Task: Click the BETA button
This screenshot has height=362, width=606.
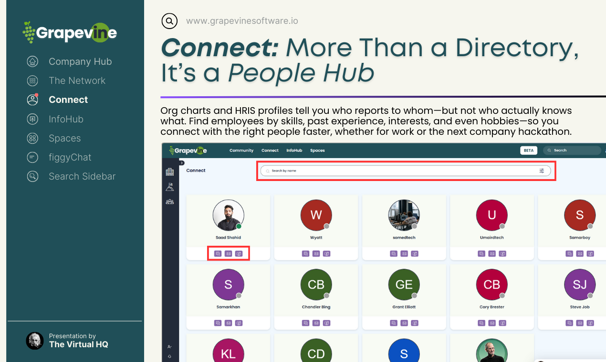Action: pyautogui.click(x=529, y=151)
